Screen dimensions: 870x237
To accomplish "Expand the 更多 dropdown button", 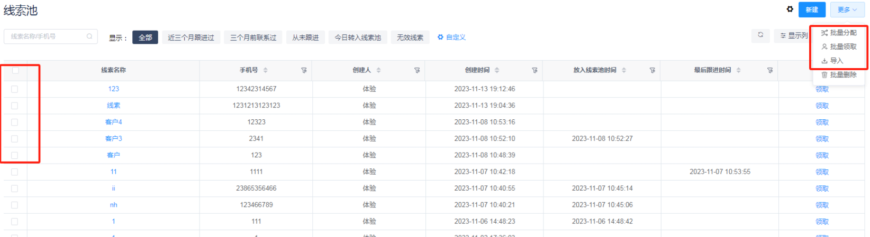I will click(x=847, y=10).
